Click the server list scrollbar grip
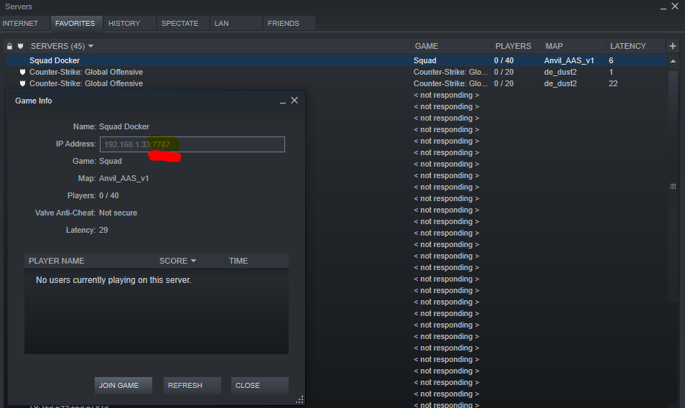This screenshot has height=408, width=685. pos(674,187)
